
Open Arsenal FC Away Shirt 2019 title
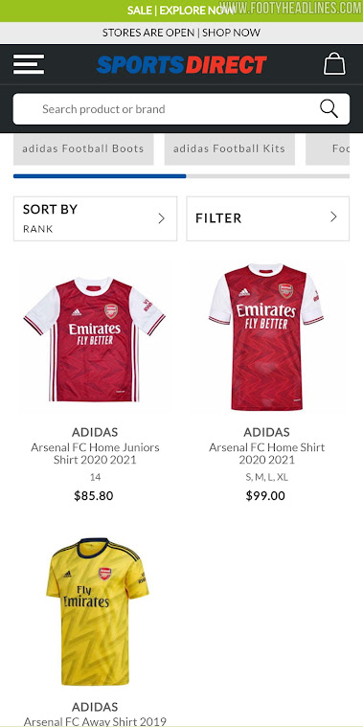tap(95, 721)
